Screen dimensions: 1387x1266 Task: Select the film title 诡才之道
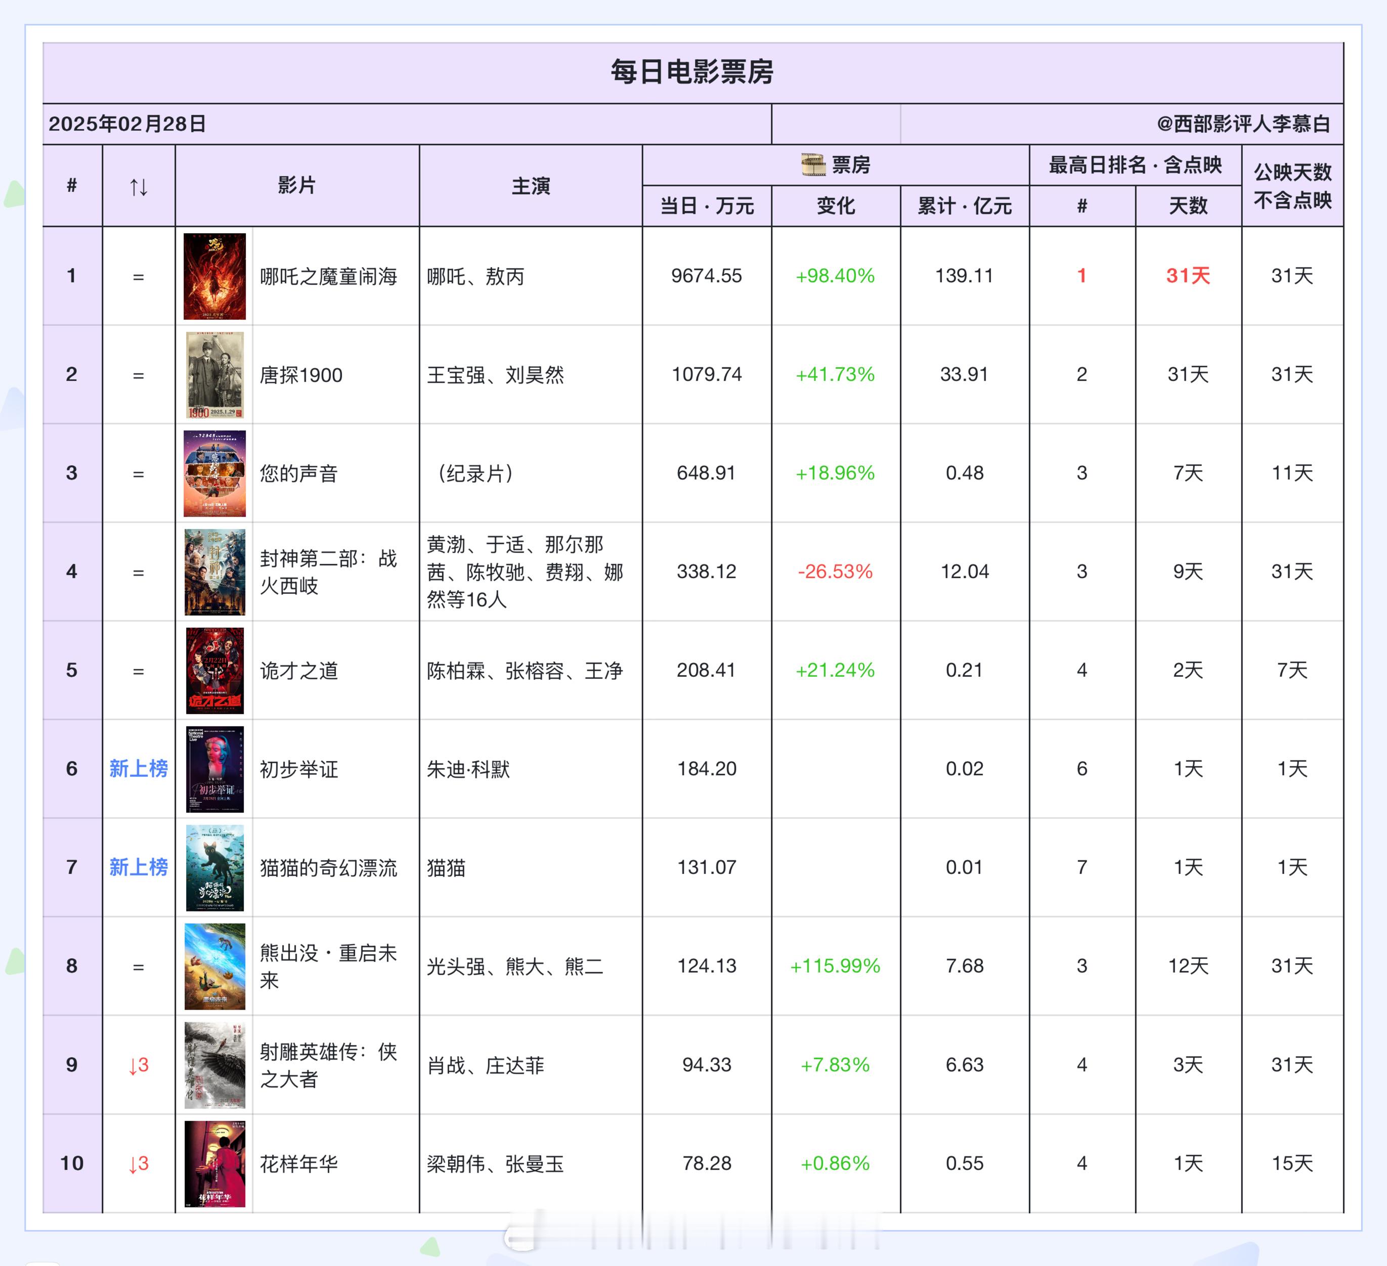click(x=298, y=671)
